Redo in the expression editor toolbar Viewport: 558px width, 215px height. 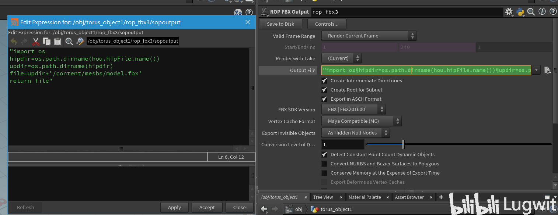[x=24, y=42]
